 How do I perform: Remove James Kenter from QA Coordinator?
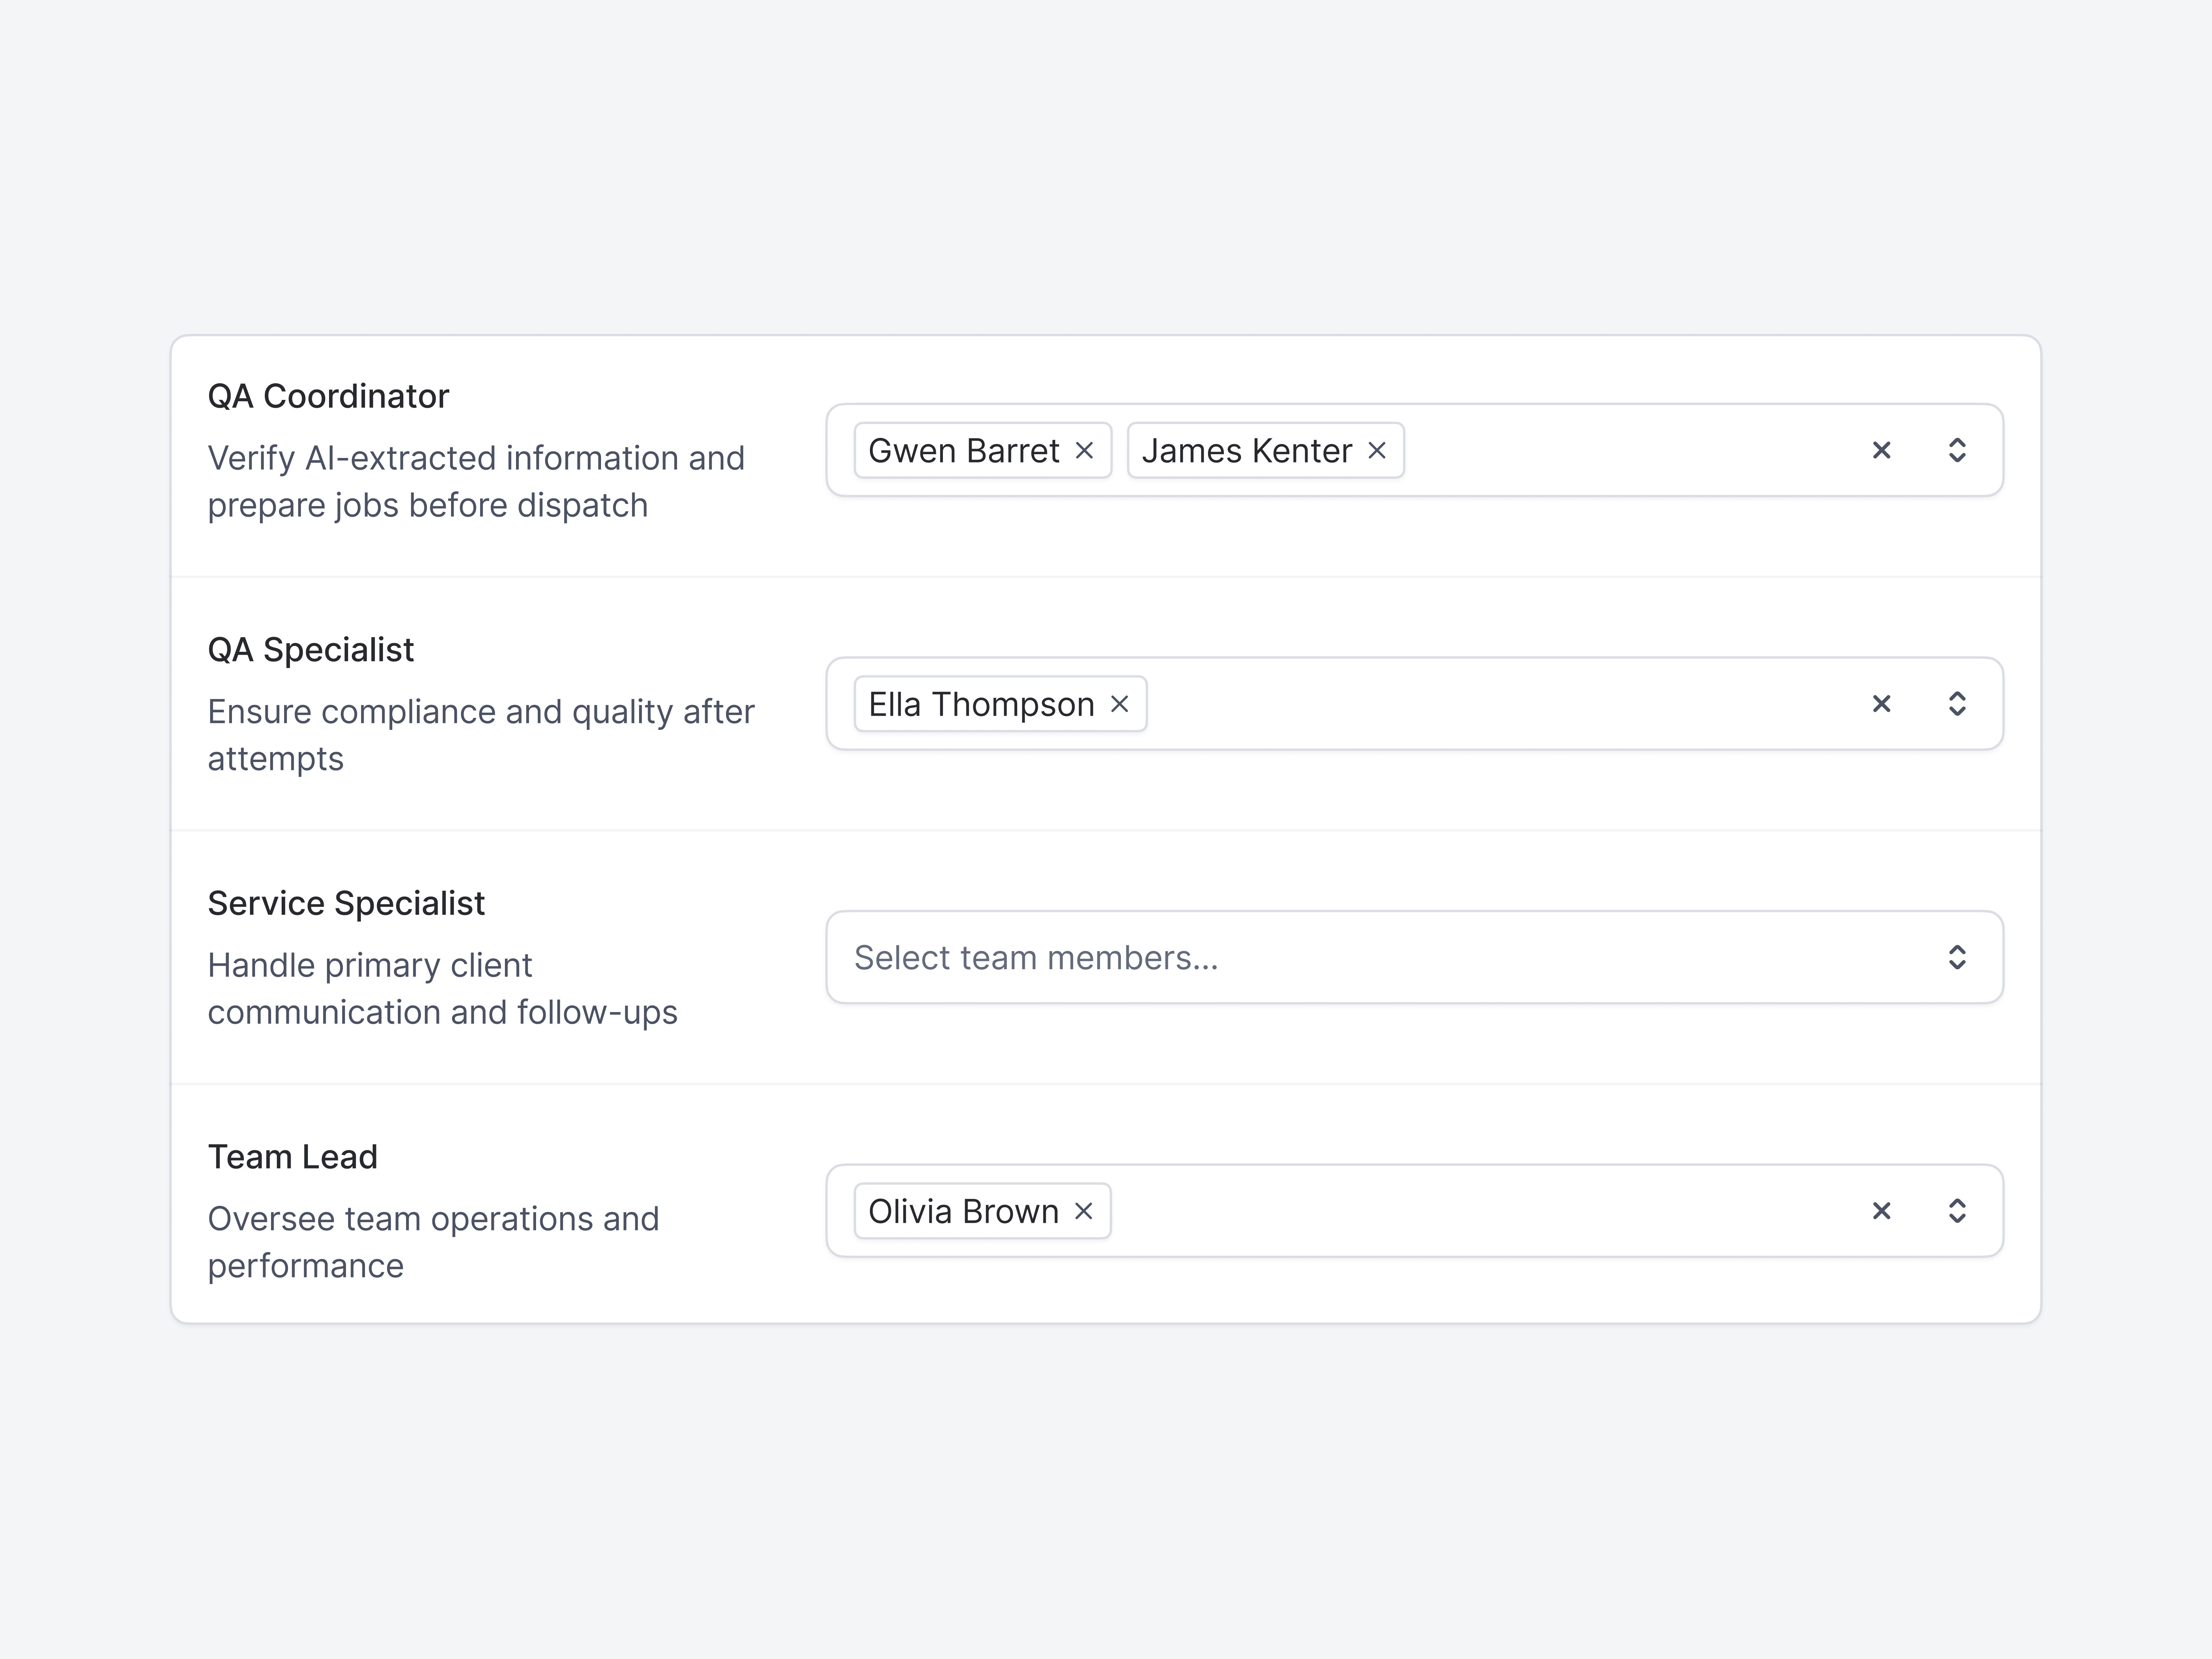(x=1377, y=450)
